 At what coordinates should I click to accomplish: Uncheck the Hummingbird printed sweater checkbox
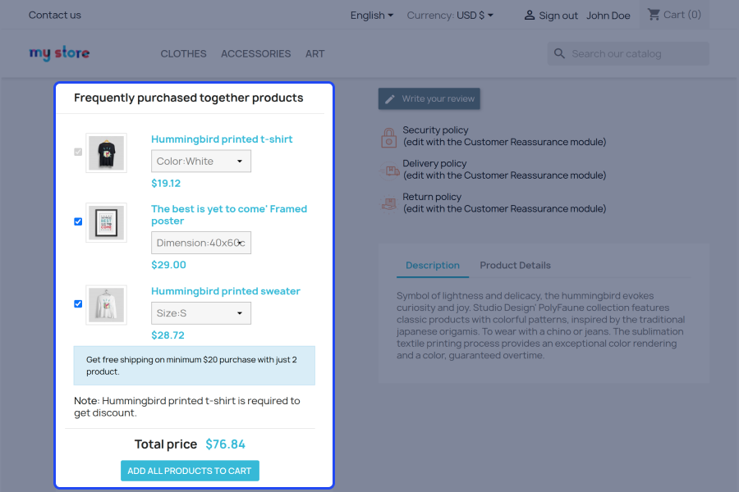[x=78, y=303]
